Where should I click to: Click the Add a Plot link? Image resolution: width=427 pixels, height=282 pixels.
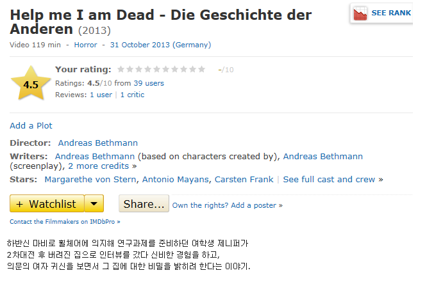(31, 125)
